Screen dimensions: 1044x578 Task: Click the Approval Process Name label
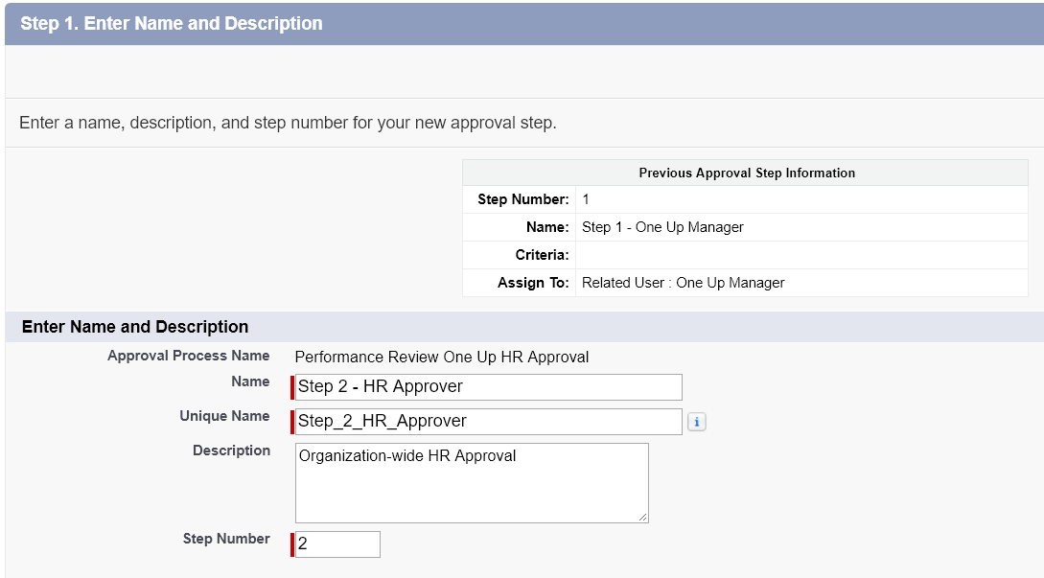click(188, 356)
